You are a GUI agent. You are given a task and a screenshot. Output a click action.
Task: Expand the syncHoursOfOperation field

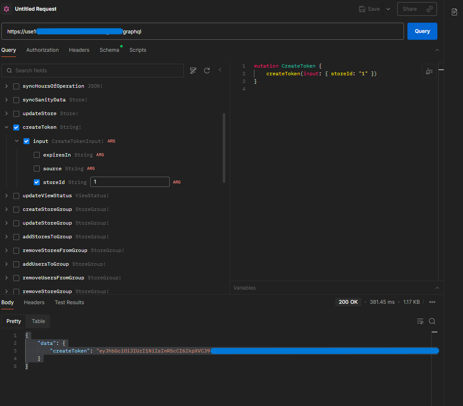point(6,86)
